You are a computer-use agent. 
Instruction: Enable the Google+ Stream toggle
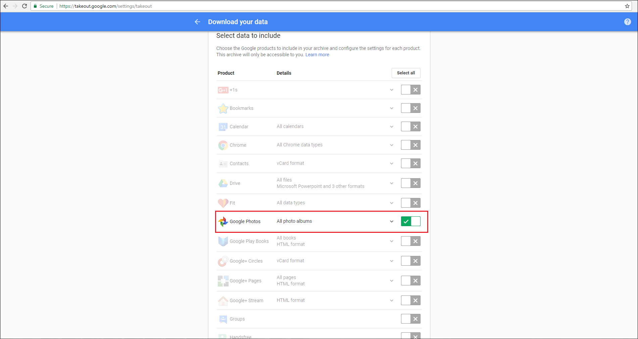pos(411,300)
